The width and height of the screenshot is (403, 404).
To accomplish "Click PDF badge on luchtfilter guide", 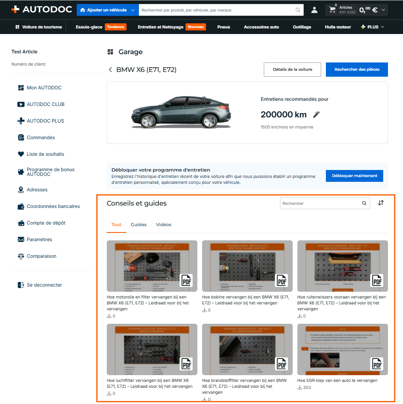I will point(186,364).
